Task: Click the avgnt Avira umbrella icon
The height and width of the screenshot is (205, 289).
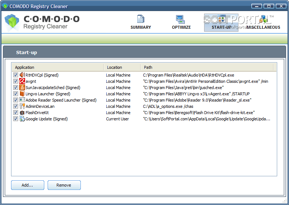Action: click(22, 81)
